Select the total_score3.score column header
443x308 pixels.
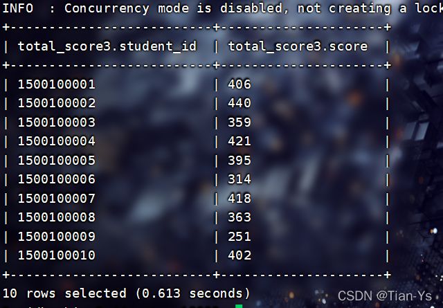[298, 46]
